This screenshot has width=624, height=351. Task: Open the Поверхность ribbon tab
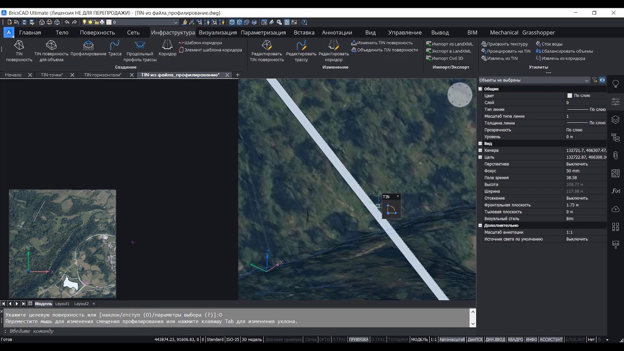click(97, 33)
